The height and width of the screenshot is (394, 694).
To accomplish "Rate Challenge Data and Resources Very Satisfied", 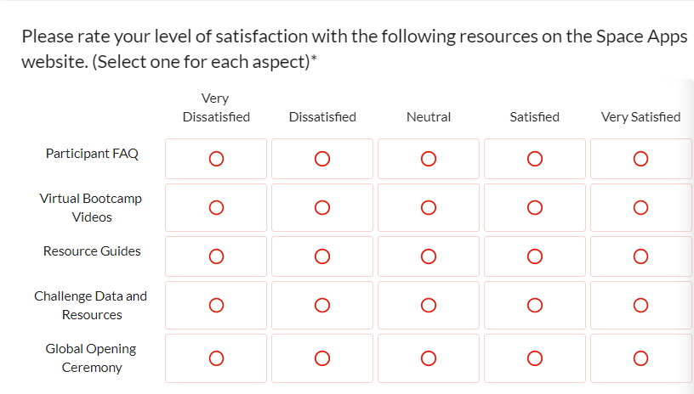I will pos(640,305).
